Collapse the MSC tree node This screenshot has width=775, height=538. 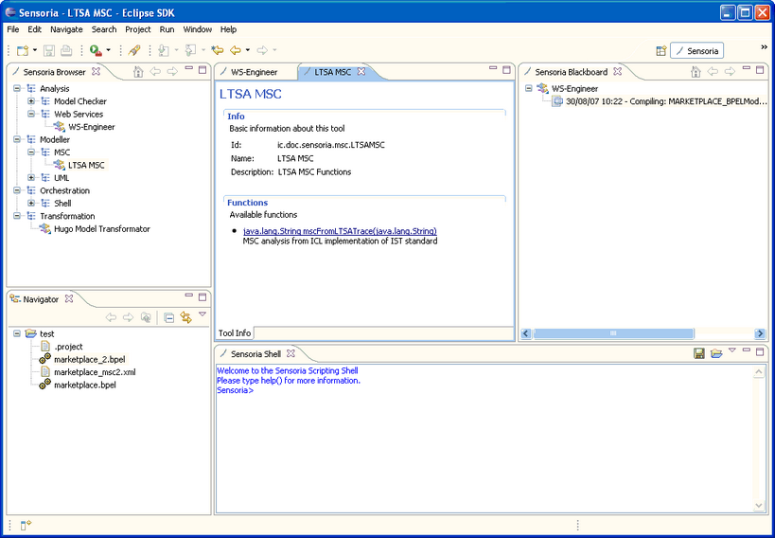pos(31,152)
